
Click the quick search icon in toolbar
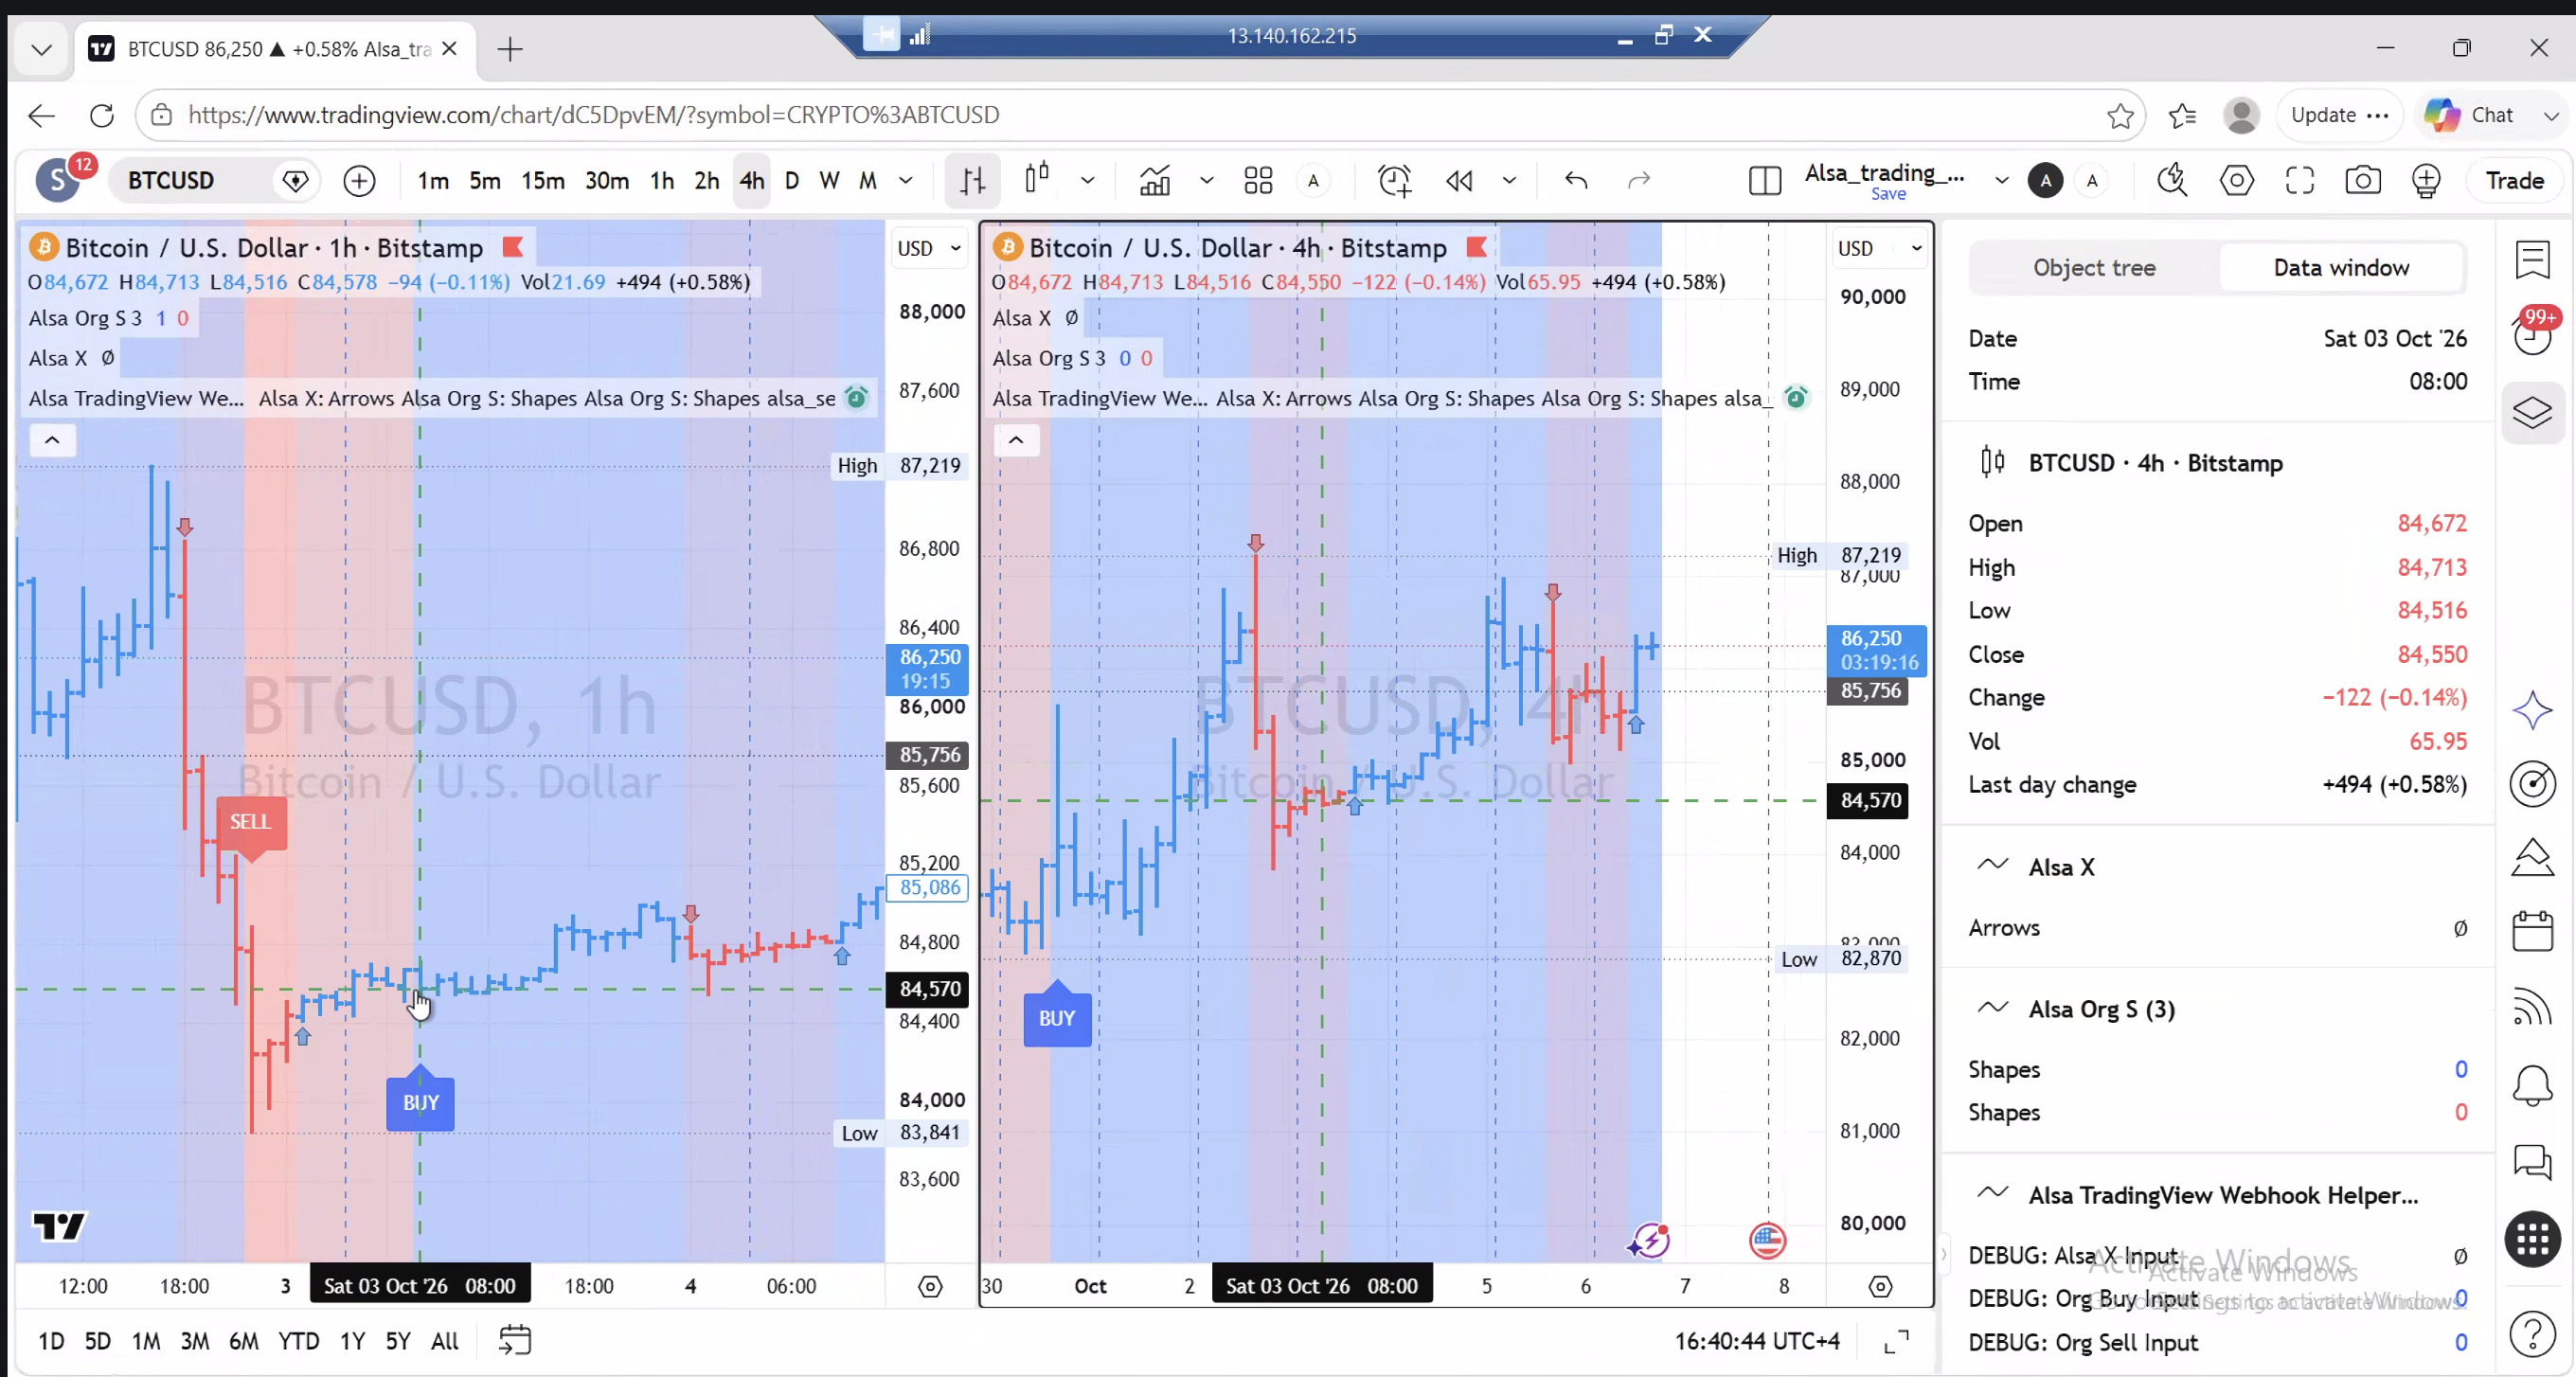(2172, 180)
